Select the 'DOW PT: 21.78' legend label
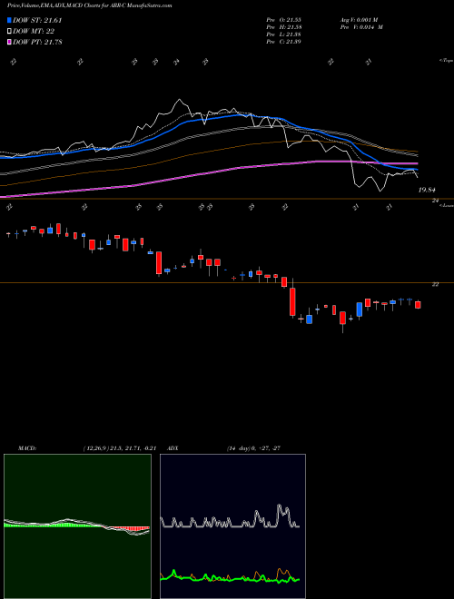The width and height of the screenshot is (454, 599). (37, 42)
